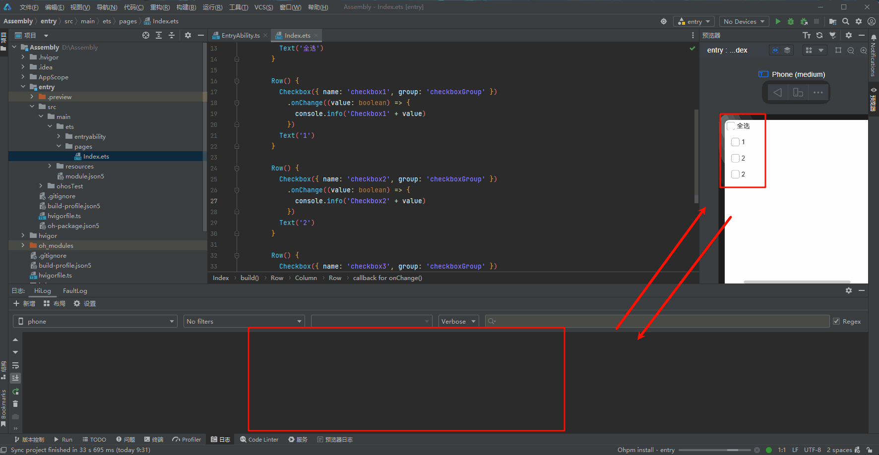Image resolution: width=879 pixels, height=455 pixels.
Task: Toggle the Regex checkbox in log filter
Action: click(836, 321)
